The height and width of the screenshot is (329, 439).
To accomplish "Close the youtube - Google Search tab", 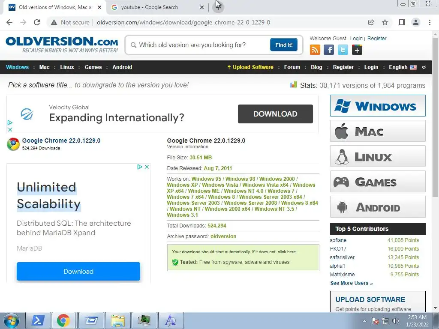I will (x=202, y=7).
